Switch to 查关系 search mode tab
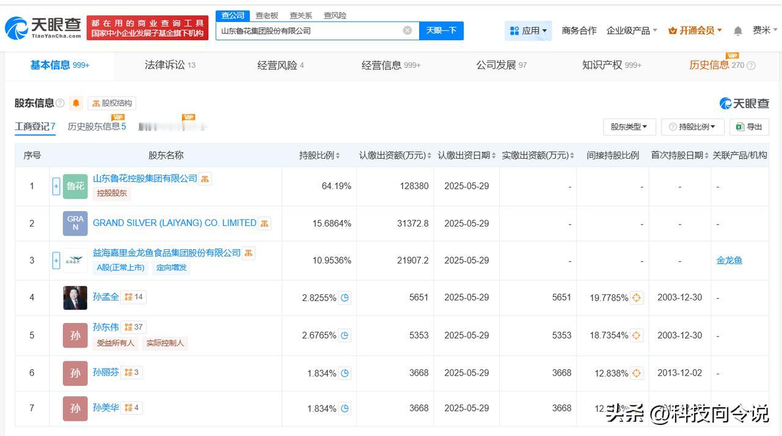 [301, 16]
